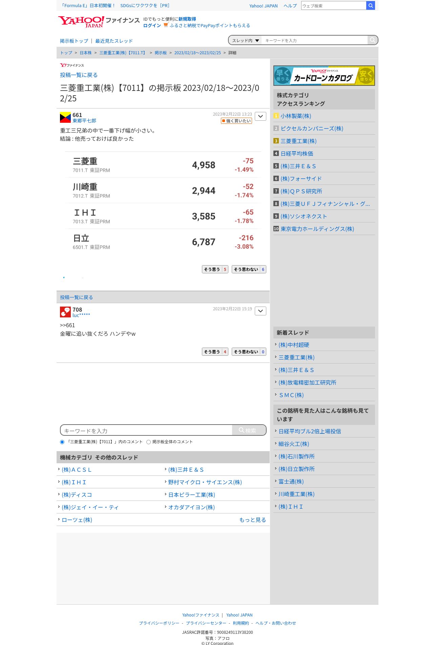Click 利用規約 footer link
This screenshot has width=435, height=645.
[241, 623]
